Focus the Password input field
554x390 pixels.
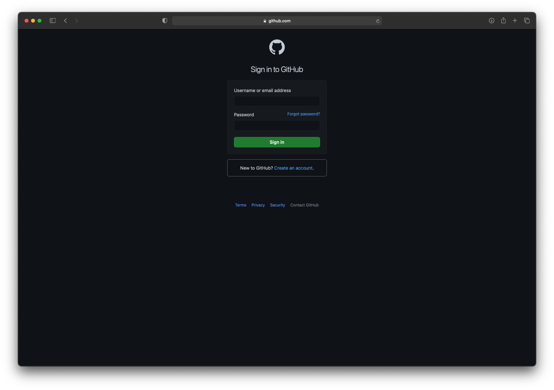click(277, 125)
